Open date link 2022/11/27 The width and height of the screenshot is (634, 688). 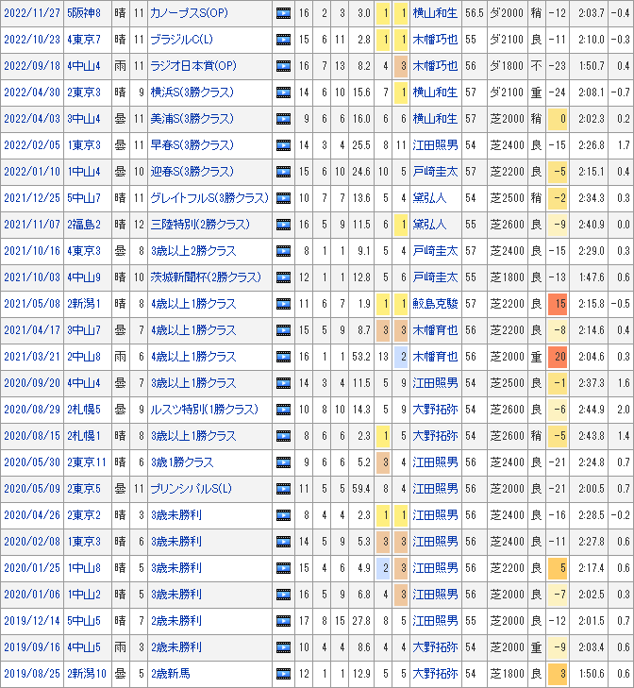tap(32, 13)
